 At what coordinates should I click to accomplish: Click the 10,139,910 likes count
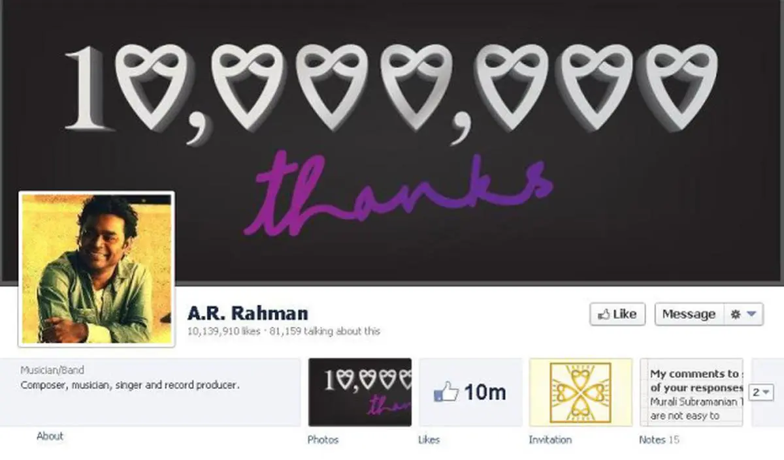[223, 331]
